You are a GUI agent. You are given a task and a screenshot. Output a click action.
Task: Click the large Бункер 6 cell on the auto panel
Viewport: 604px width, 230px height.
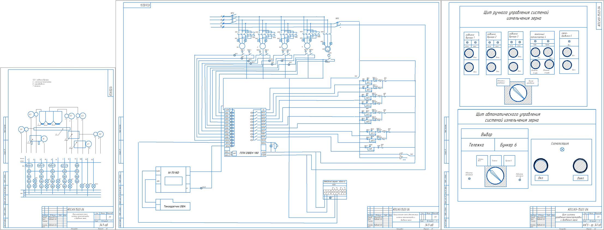(x=511, y=145)
